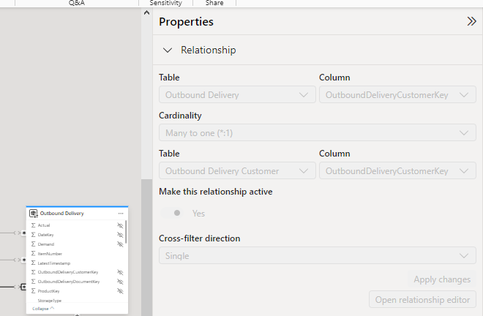This screenshot has width=483, height=316.
Task: Open the second OutboundDeliveryCustomerKey column dropdown
Action: [x=397, y=170]
